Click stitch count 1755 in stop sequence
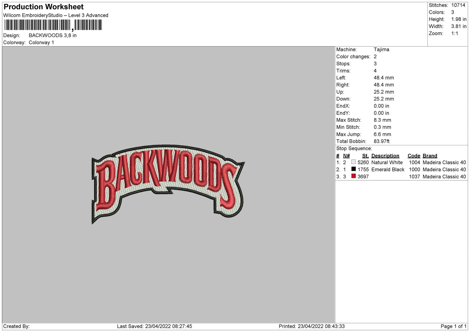This screenshot has height=332, width=470. pos(363,170)
